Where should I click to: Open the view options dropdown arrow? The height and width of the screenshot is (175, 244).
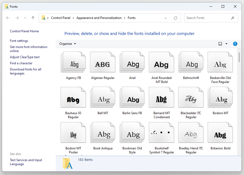pyautogui.click(x=226, y=44)
